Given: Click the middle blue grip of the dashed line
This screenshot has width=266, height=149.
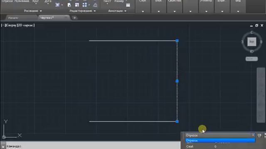Looking at the screenshot, I should pos(177,81).
